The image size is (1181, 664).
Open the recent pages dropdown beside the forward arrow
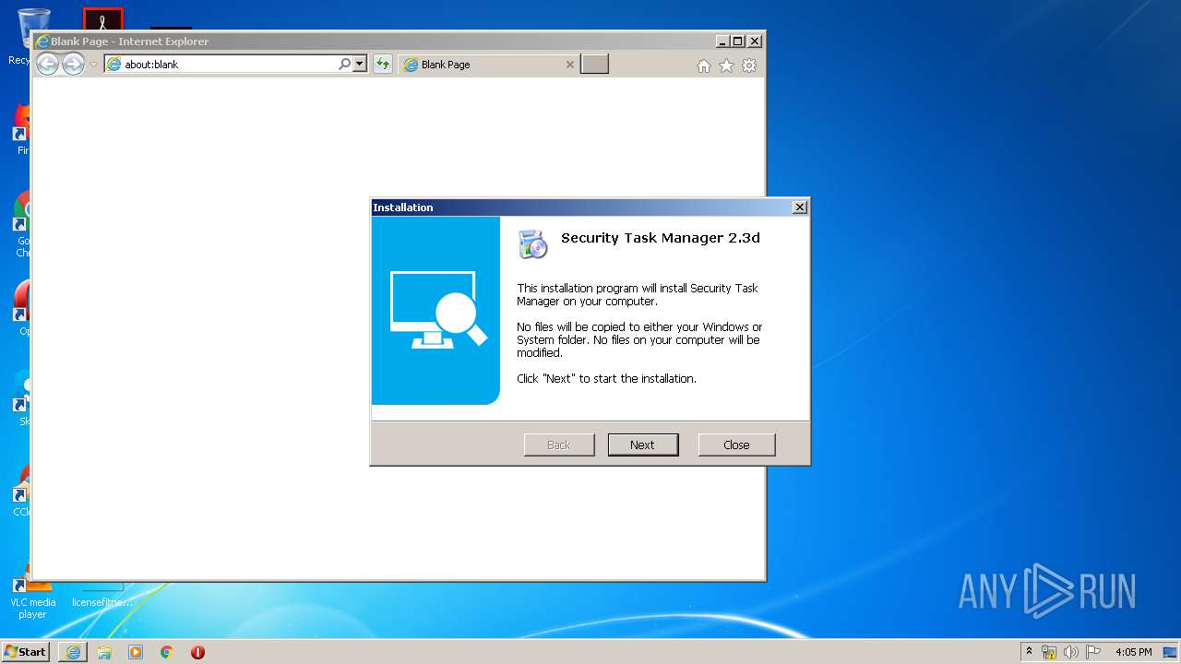pyautogui.click(x=93, y=65)
